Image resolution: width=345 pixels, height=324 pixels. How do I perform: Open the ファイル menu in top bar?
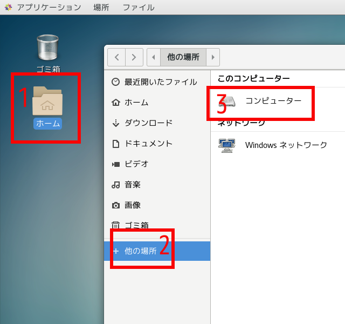[138, 7]
